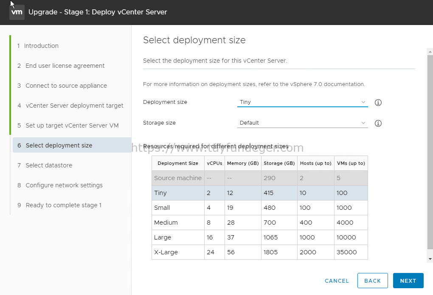Click the Deployment Size column header
Image resolution: width=433 pixels, height=295 pixels.
tap(178, 163)
